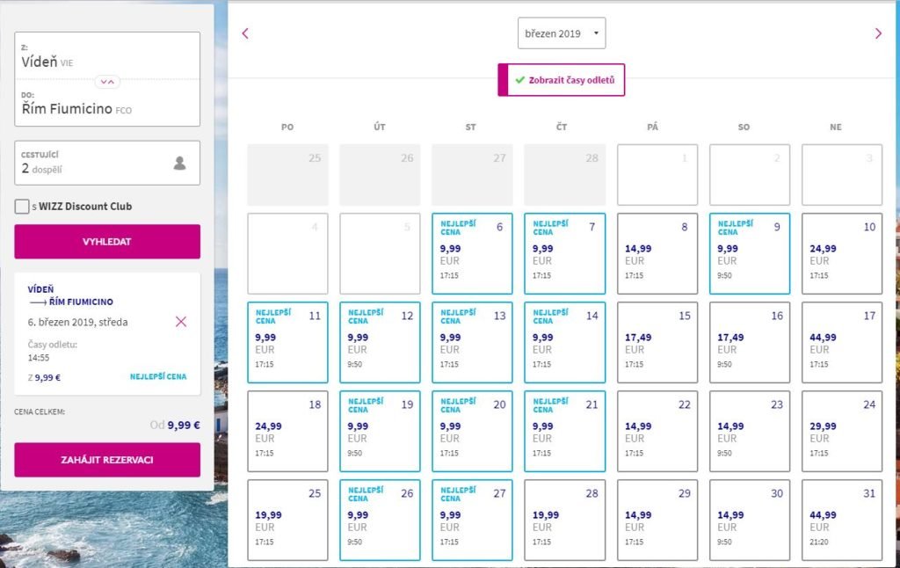Click the VYHLEDAT search button
The width and height of the screenshot is (900, 568).
click(107, 242)
